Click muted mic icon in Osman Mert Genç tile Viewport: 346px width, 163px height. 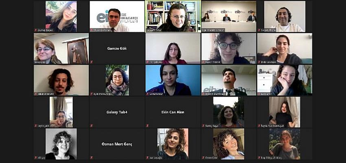point(92,158)
